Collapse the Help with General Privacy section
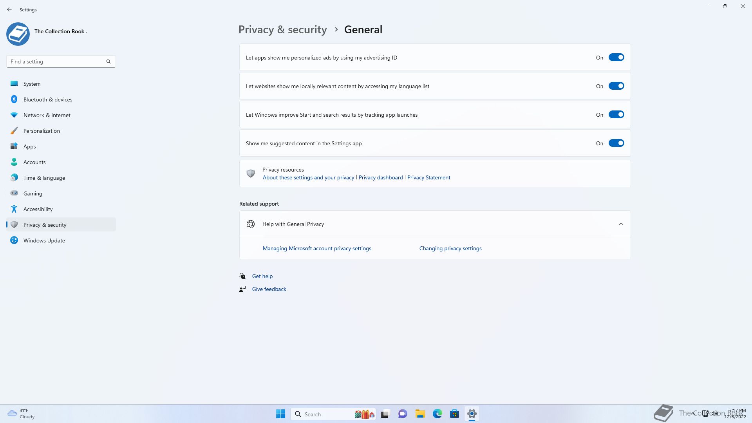The image size is (752, 423). coord(621,224)
